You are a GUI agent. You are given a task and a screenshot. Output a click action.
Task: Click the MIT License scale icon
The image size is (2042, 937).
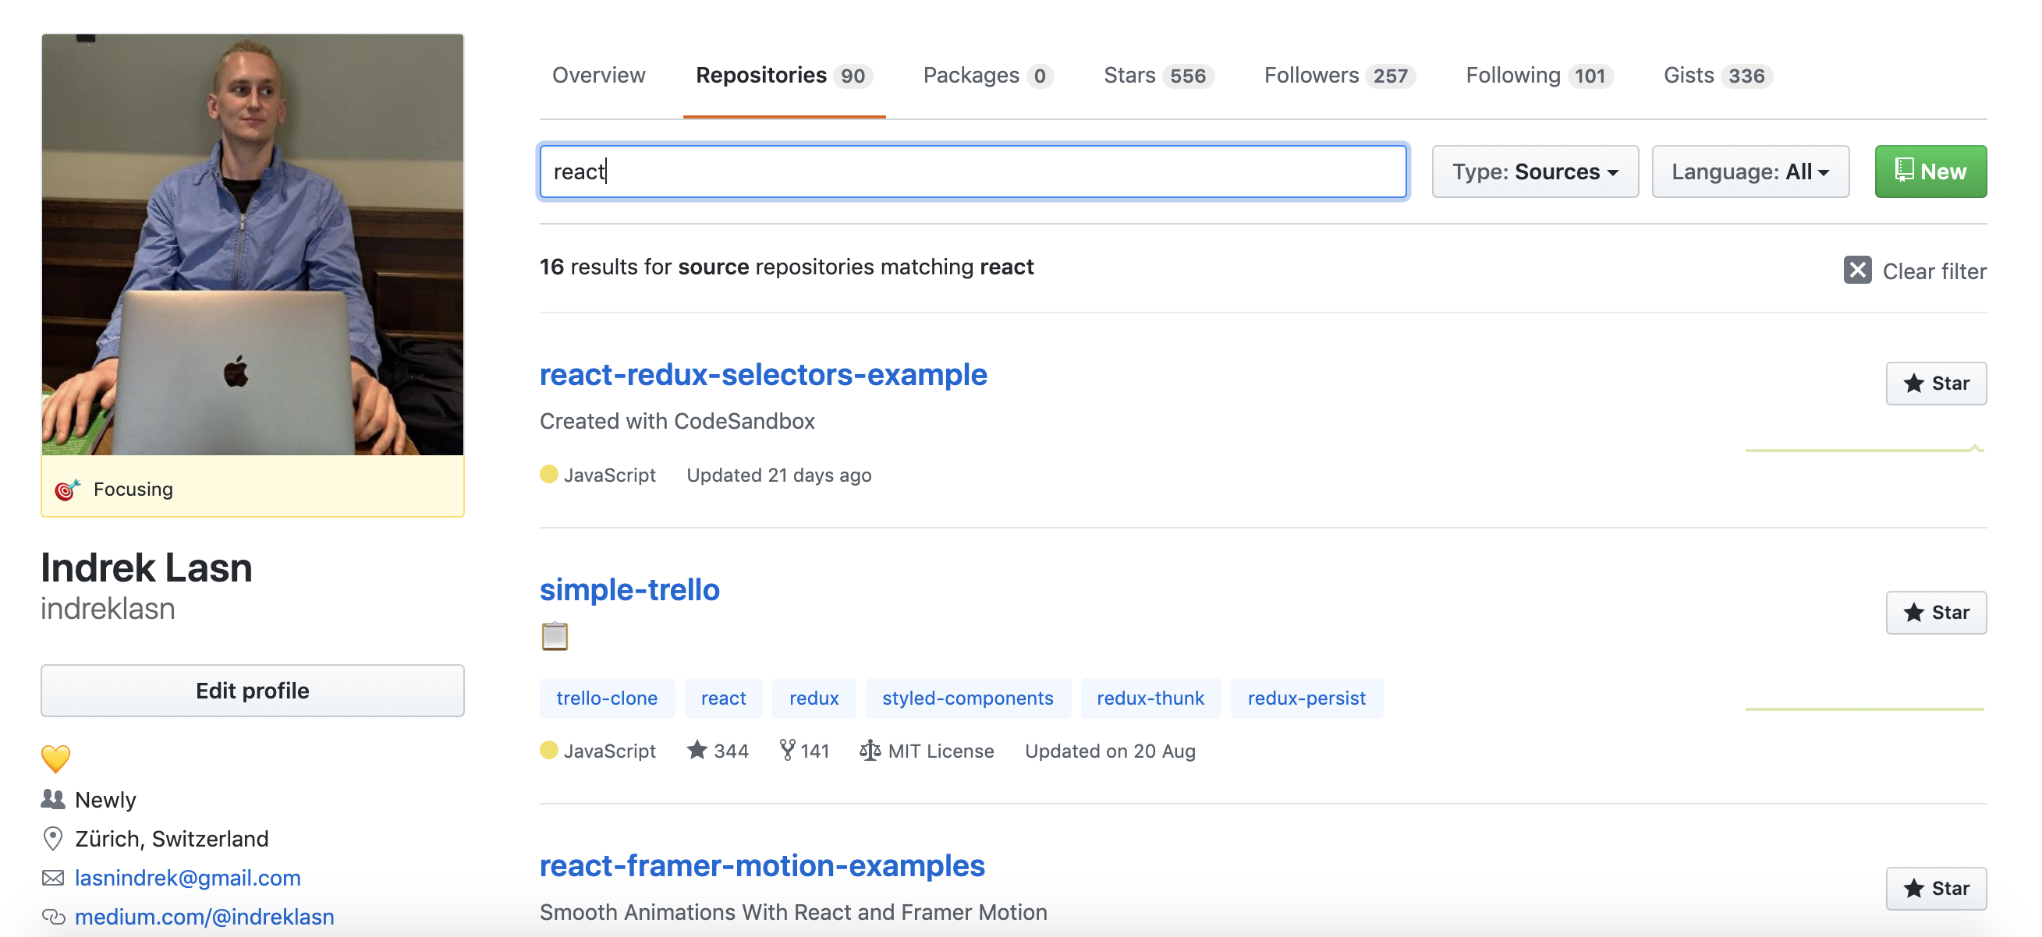(870, 750)
